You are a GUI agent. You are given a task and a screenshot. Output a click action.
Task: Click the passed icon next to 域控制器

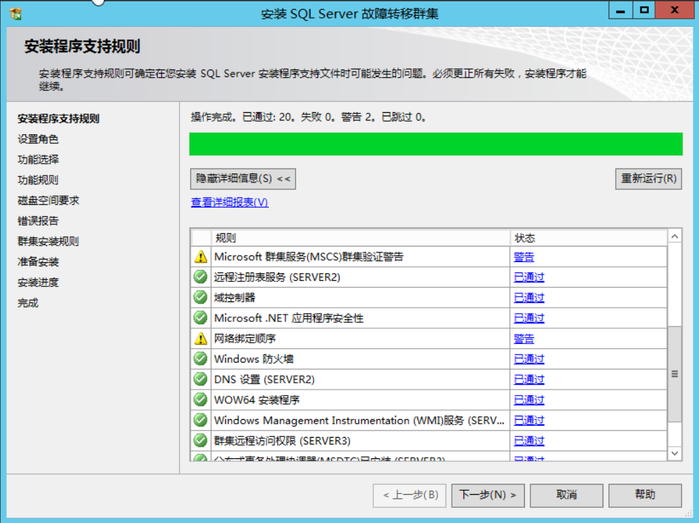[200, 297]
